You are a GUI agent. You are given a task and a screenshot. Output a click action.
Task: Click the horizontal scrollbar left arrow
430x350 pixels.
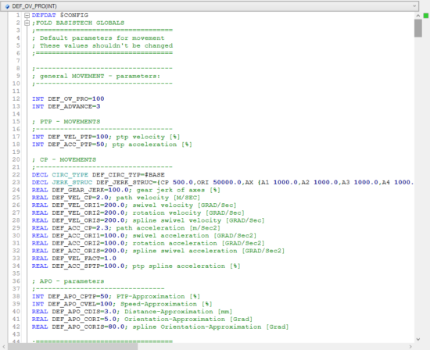tap(4, 347)
